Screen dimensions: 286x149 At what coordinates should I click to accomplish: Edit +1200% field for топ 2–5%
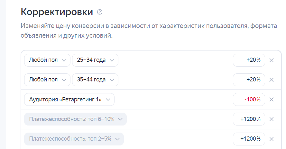[x=249, y=139]
